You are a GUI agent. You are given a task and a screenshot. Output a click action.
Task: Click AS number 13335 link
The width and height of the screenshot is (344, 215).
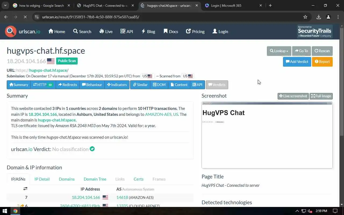(122, 206)
